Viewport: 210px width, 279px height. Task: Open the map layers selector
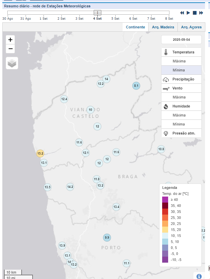click(12, 63)
